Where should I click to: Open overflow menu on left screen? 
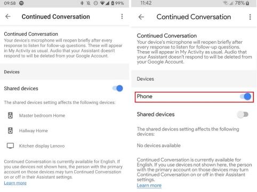[122, 17]
